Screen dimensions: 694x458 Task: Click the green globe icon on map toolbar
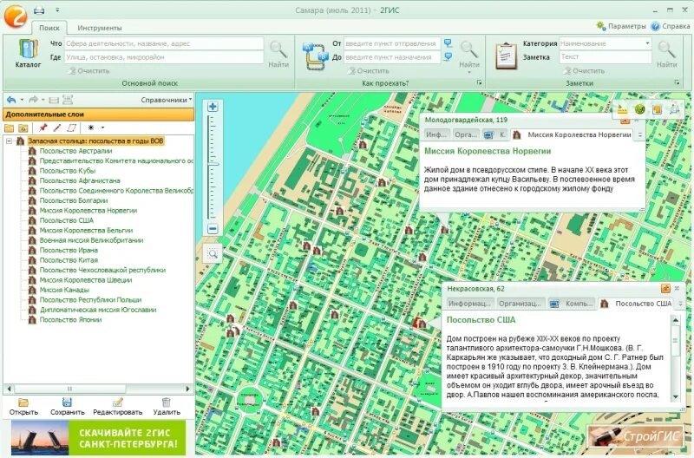639,109
